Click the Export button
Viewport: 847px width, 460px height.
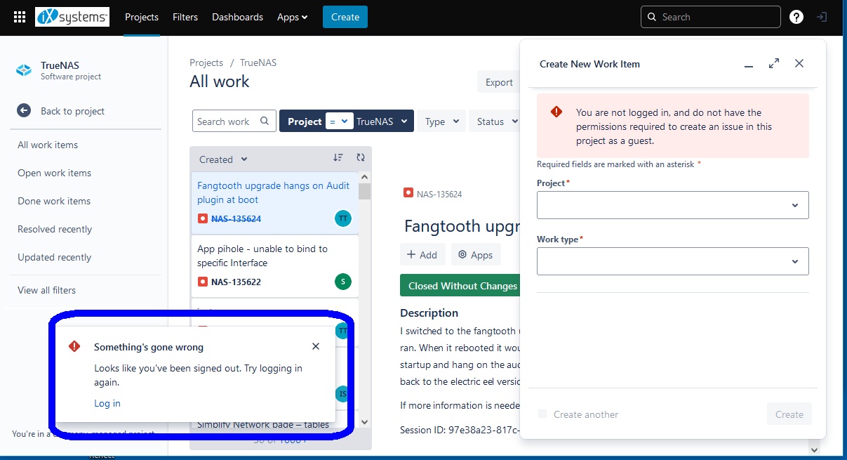tap(498, 82)
